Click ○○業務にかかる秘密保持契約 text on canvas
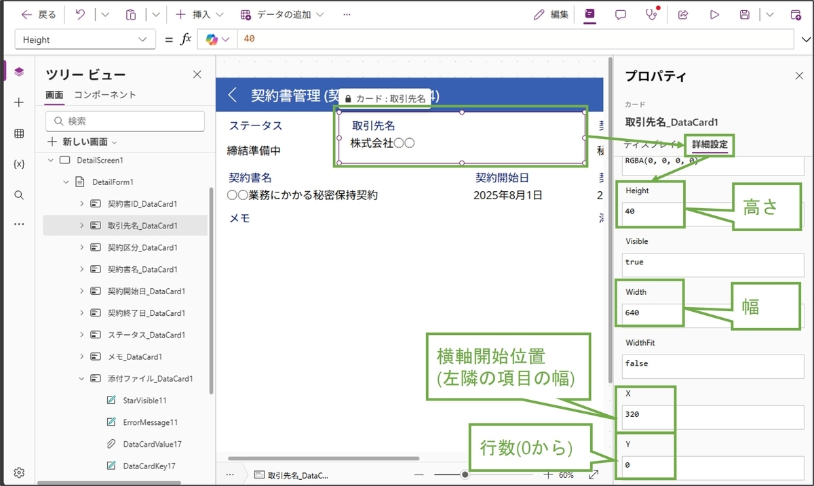This screenshot has width=814, height=486. [303, 195]
